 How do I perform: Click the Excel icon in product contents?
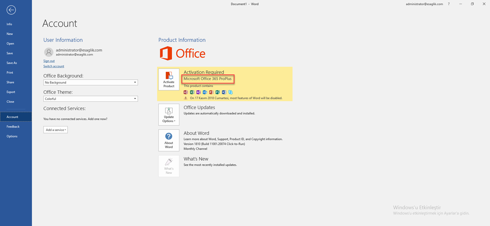click(192, 92)
